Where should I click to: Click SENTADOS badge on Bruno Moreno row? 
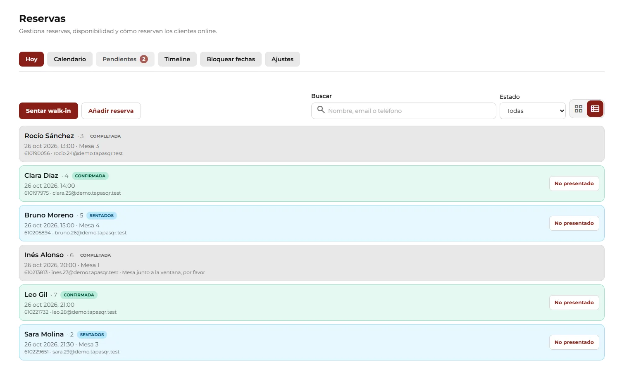coord(102,215)
